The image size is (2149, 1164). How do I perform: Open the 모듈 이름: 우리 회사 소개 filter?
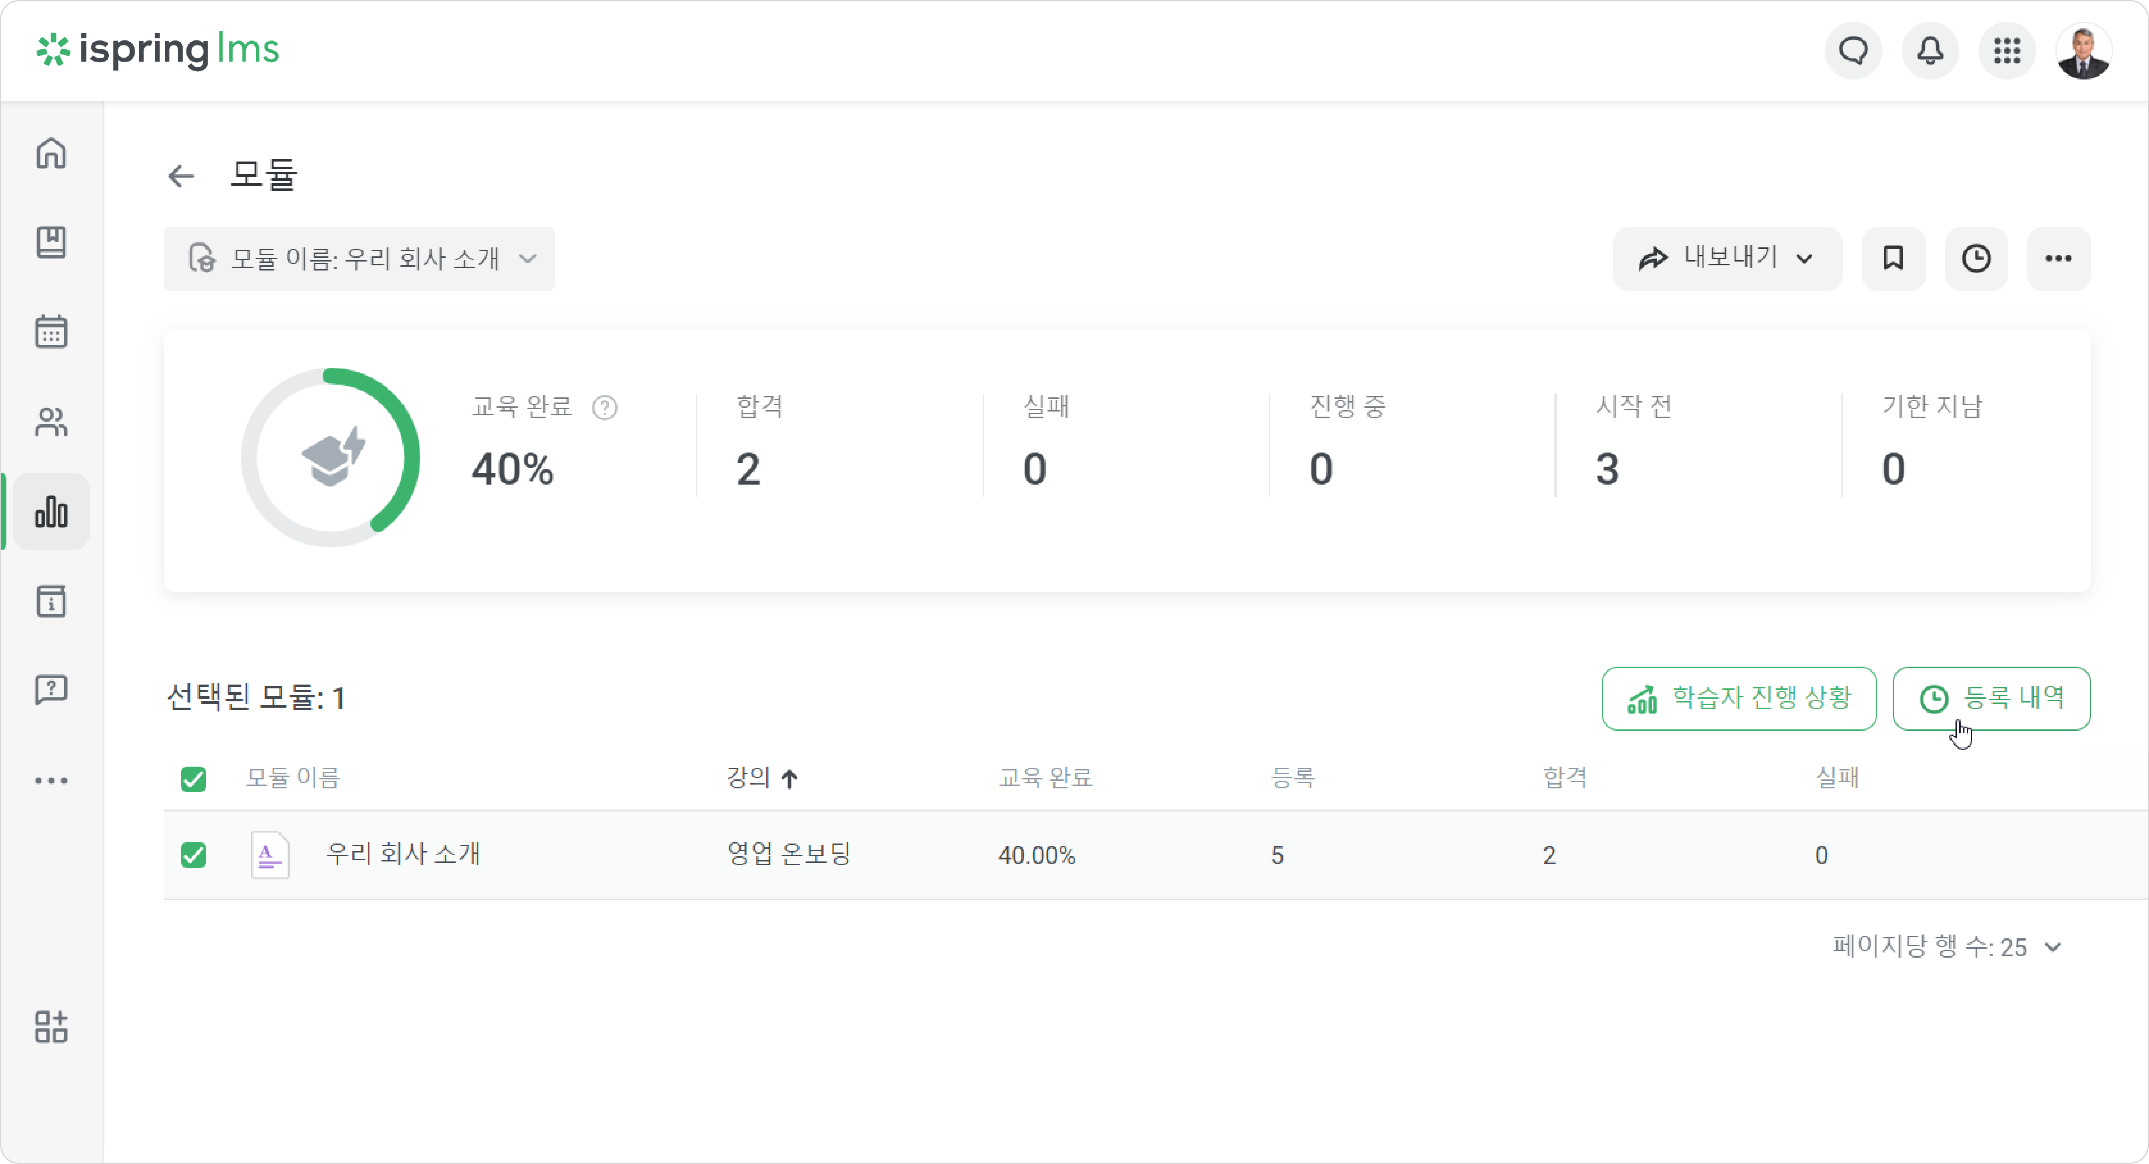click(x=359, y=259)
